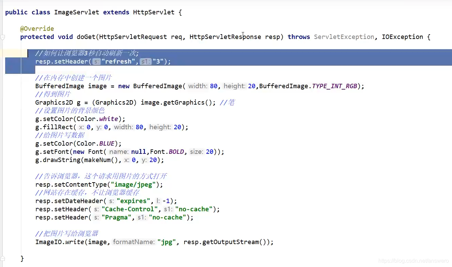Click HttpServletResponse parameter type
This screenshot has height=267, width=452.
[x=225, y=37]
